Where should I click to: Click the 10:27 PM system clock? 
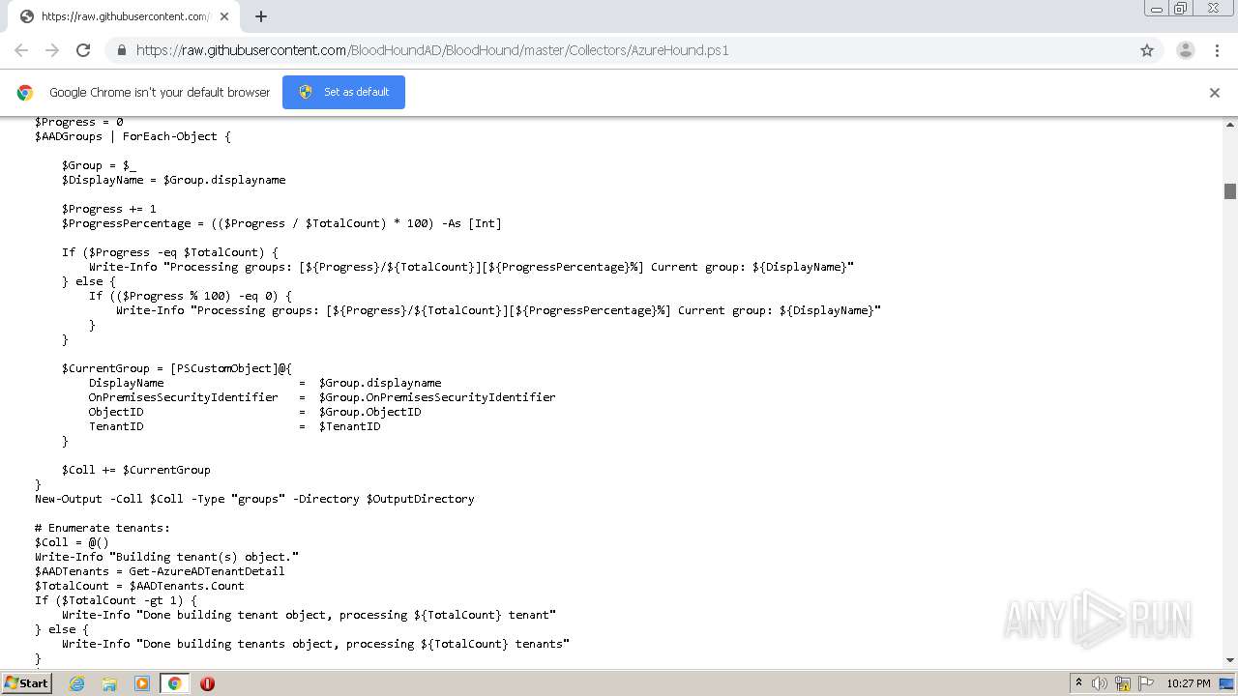1189,683
